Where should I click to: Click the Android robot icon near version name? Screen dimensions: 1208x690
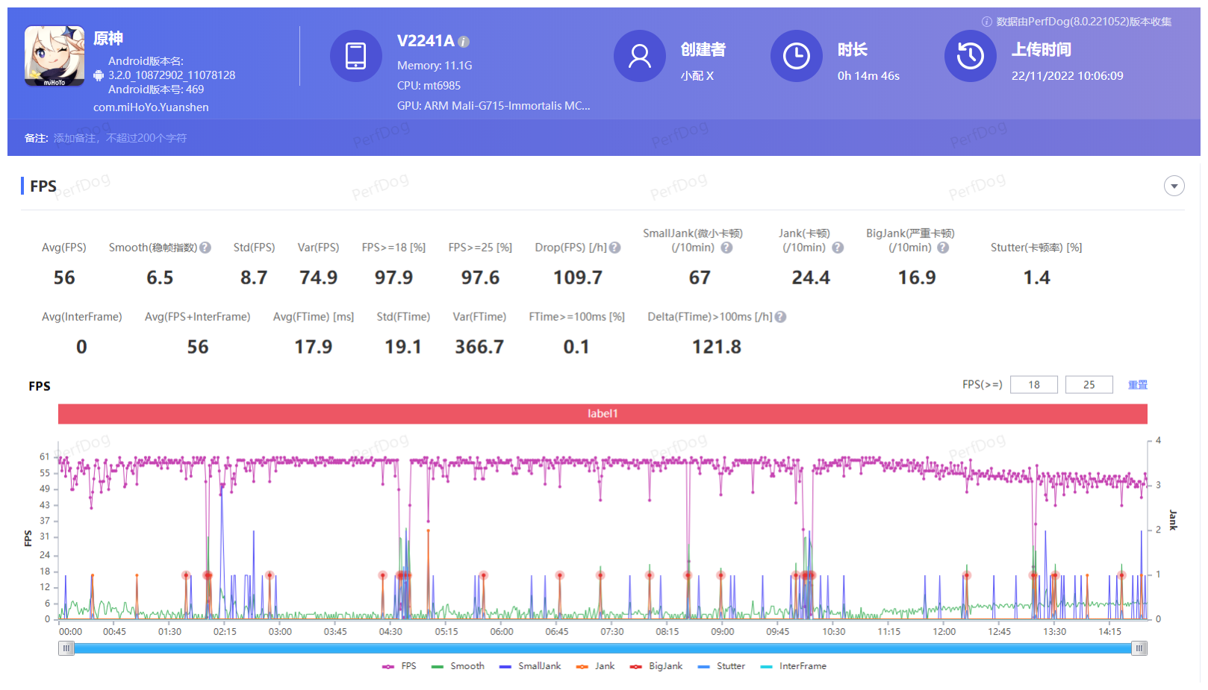tap(99, 75)
